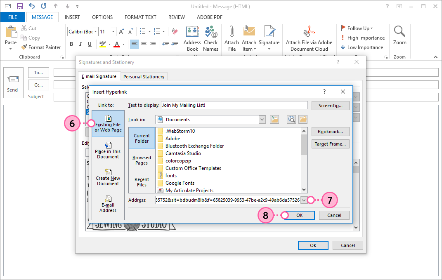The height and width of the screenshot is (280, 442).
Task: Go up one folder icon
Action: point(274,120)
